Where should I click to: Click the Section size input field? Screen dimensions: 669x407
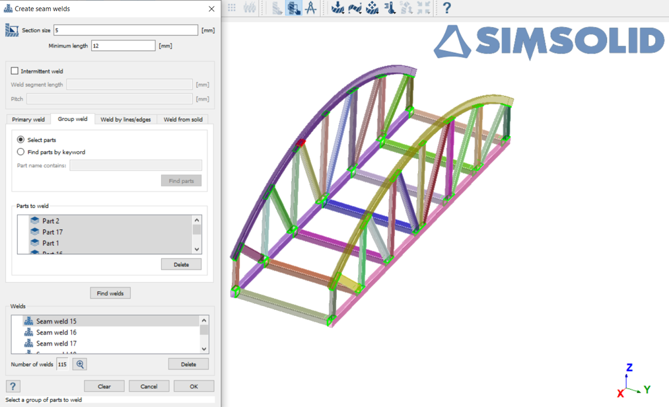coord(125,30)
